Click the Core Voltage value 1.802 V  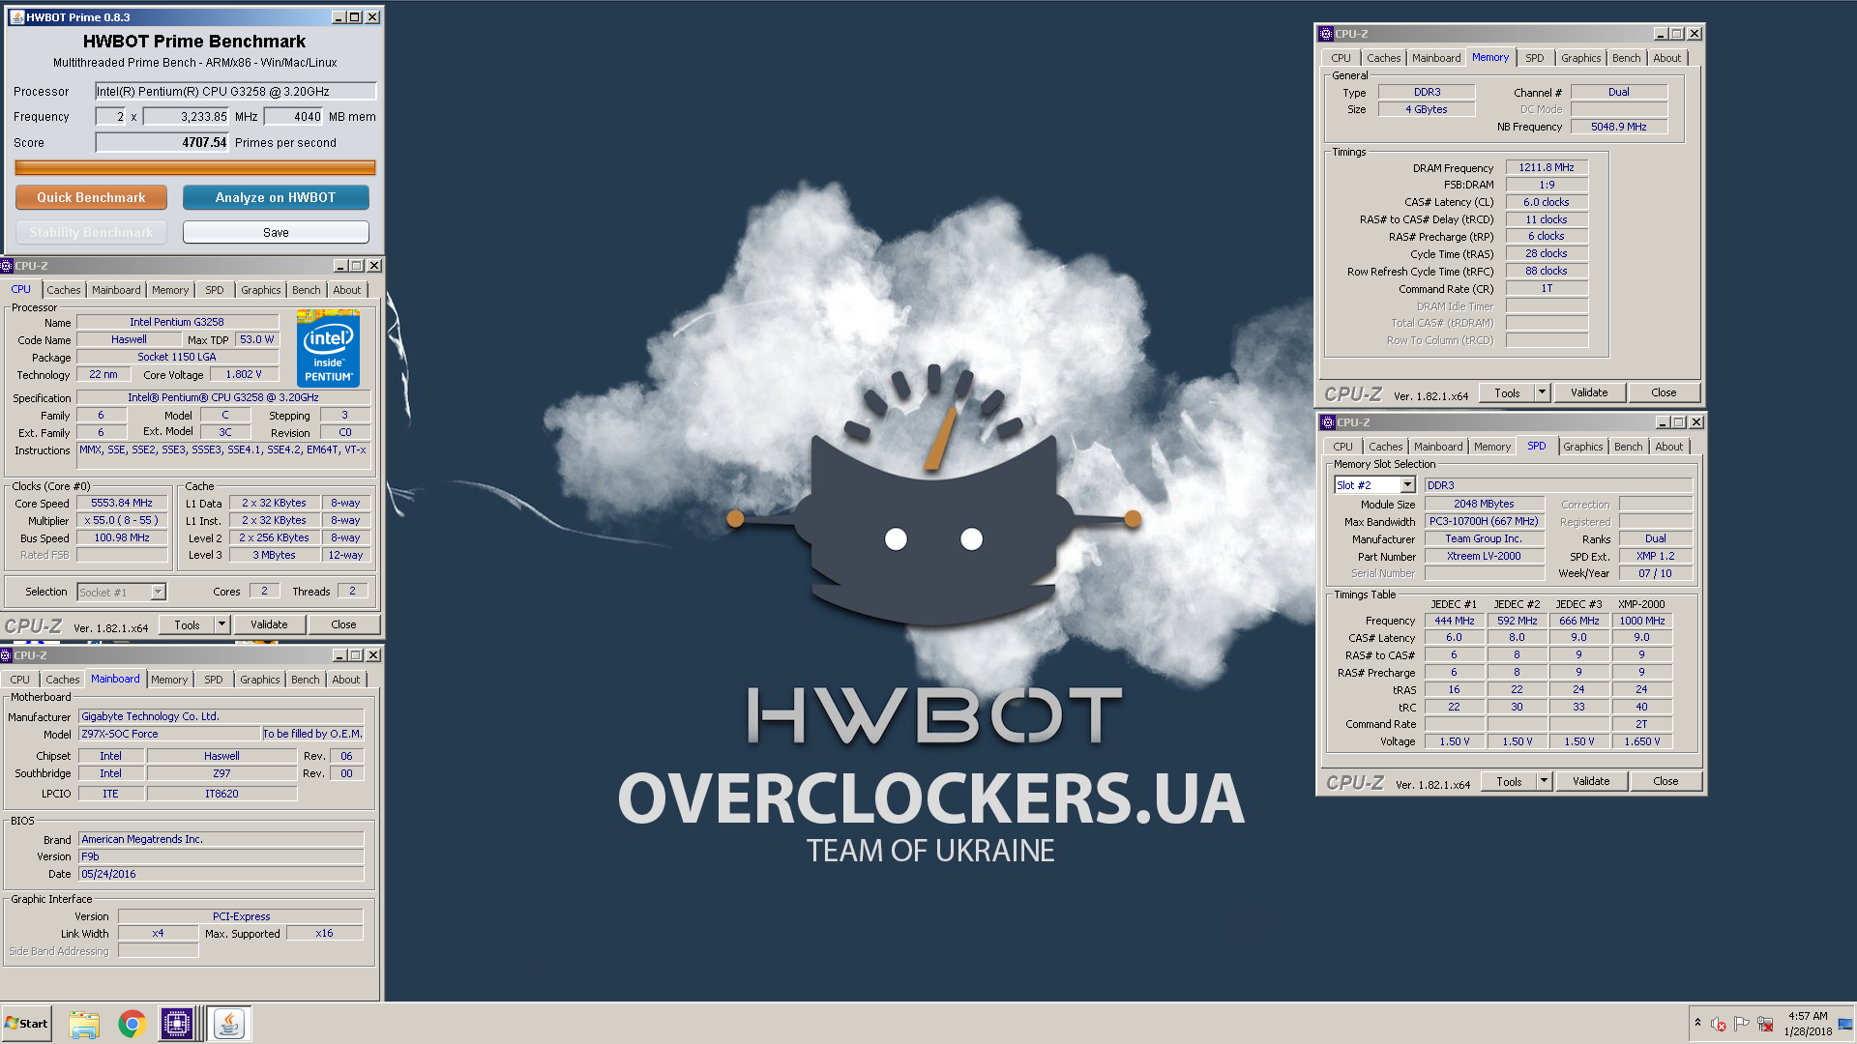[x=244, y=374]
